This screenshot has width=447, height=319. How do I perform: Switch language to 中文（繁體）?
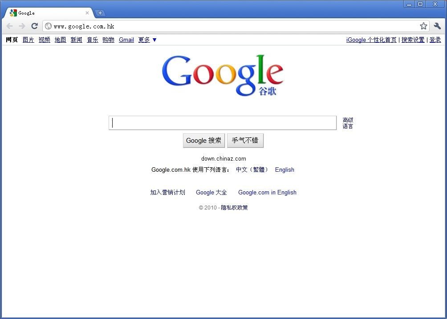point(252,170)
